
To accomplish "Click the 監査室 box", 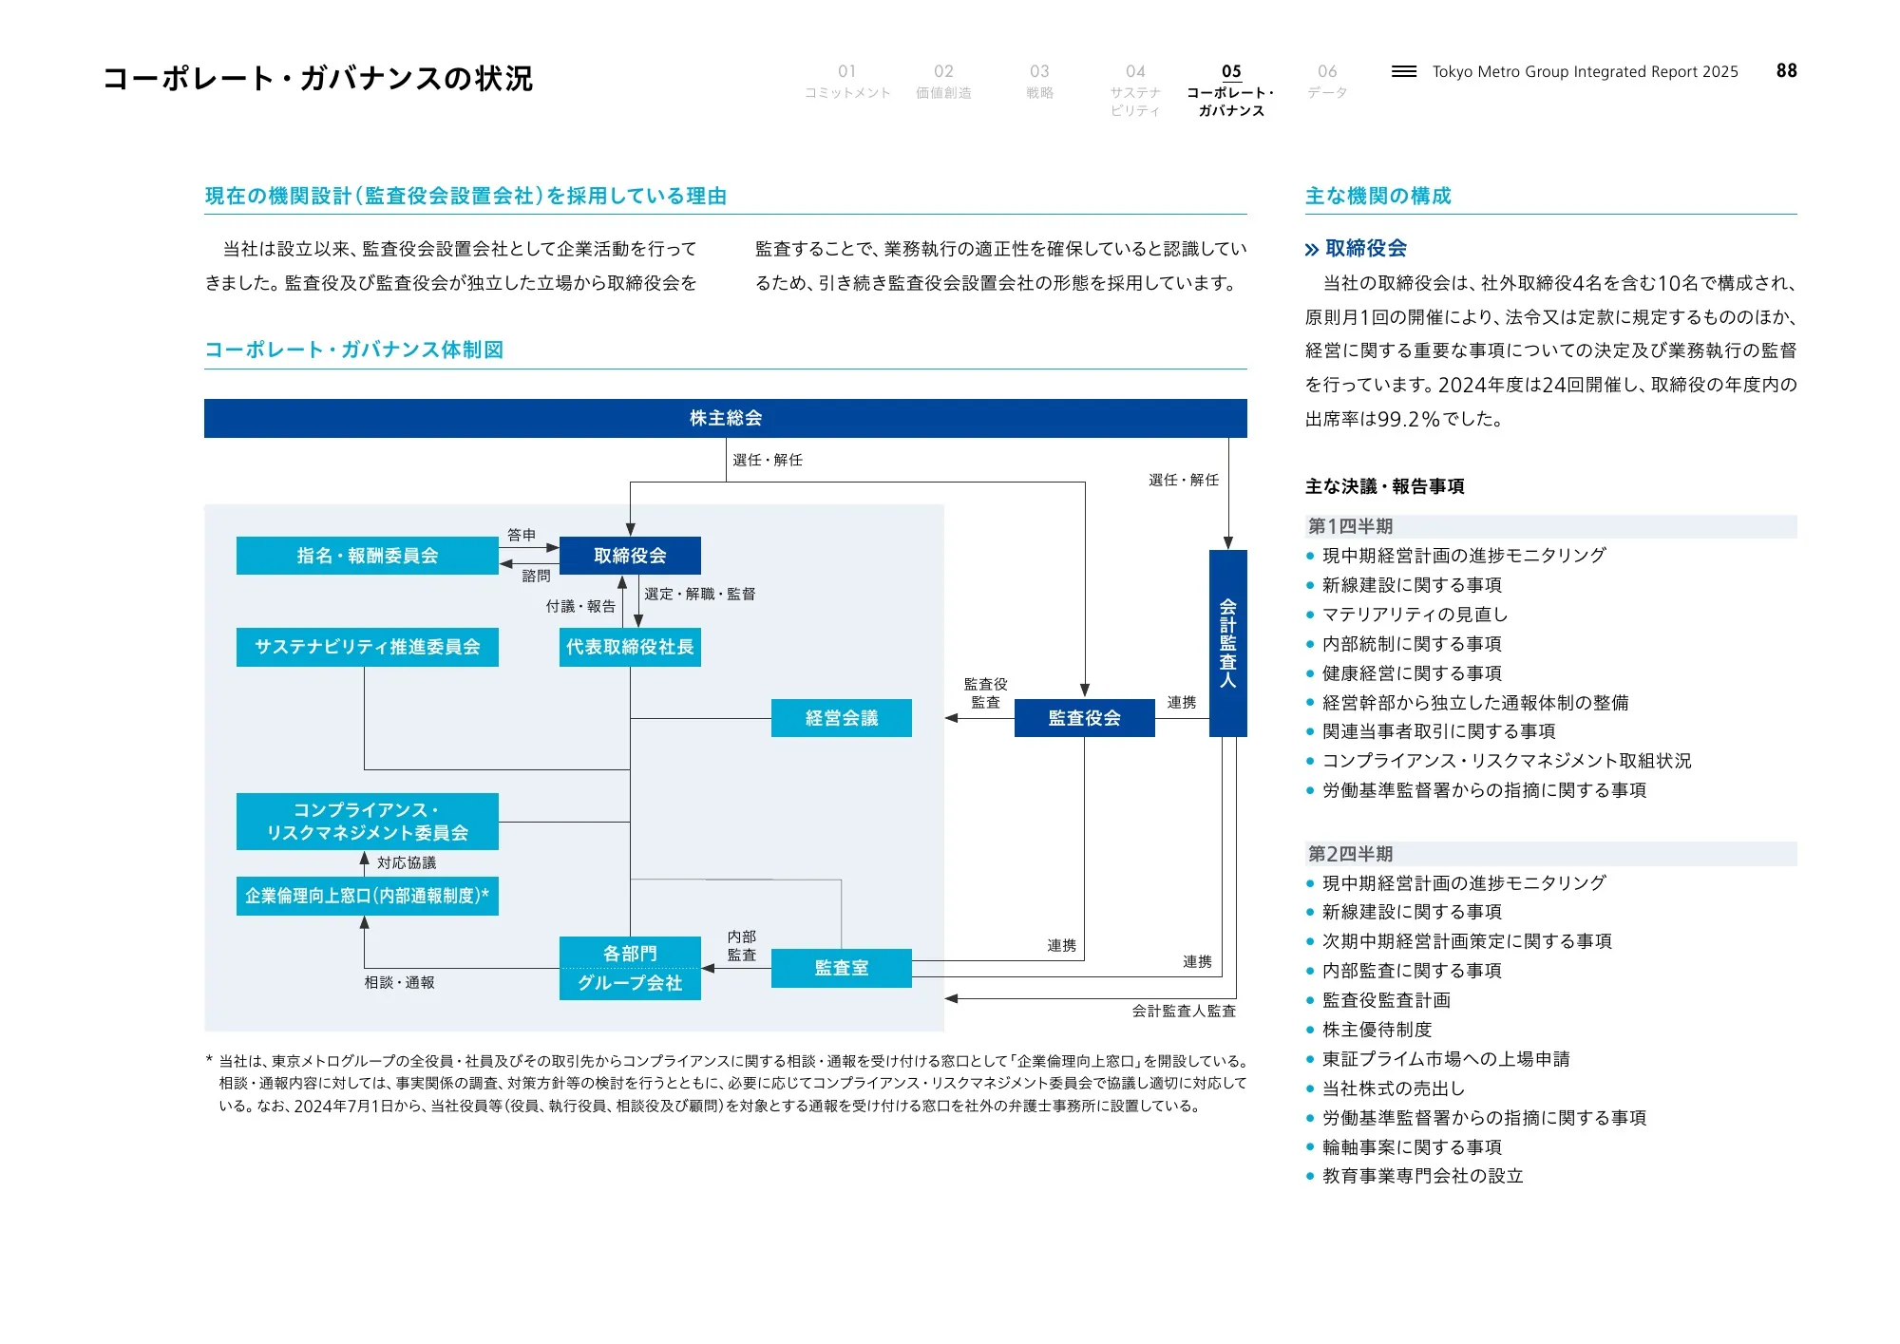I will coord(841,968).
